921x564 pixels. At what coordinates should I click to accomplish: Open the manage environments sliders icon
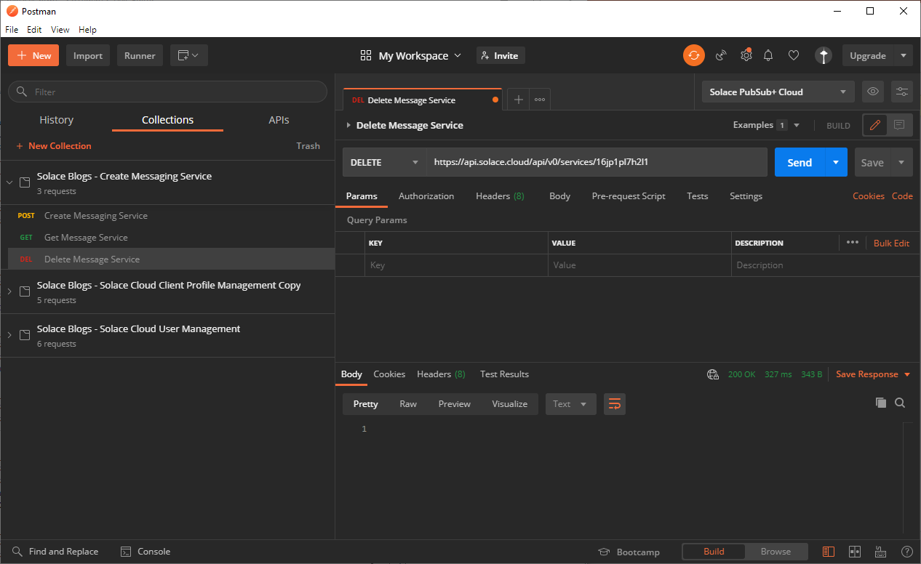pos(902,92)
